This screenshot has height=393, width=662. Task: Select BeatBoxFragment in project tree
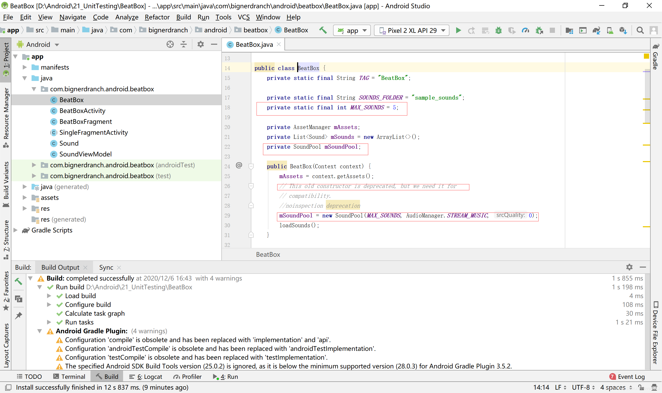point(86,122)
